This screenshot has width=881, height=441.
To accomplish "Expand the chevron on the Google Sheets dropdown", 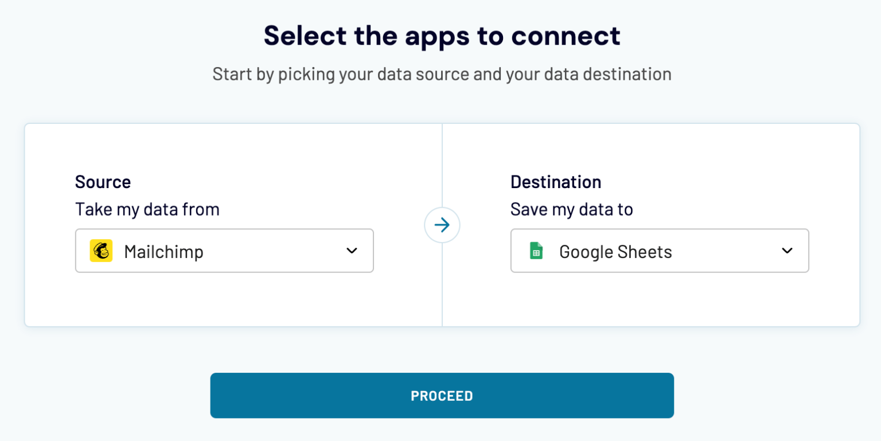I will [x=788, y=251].
